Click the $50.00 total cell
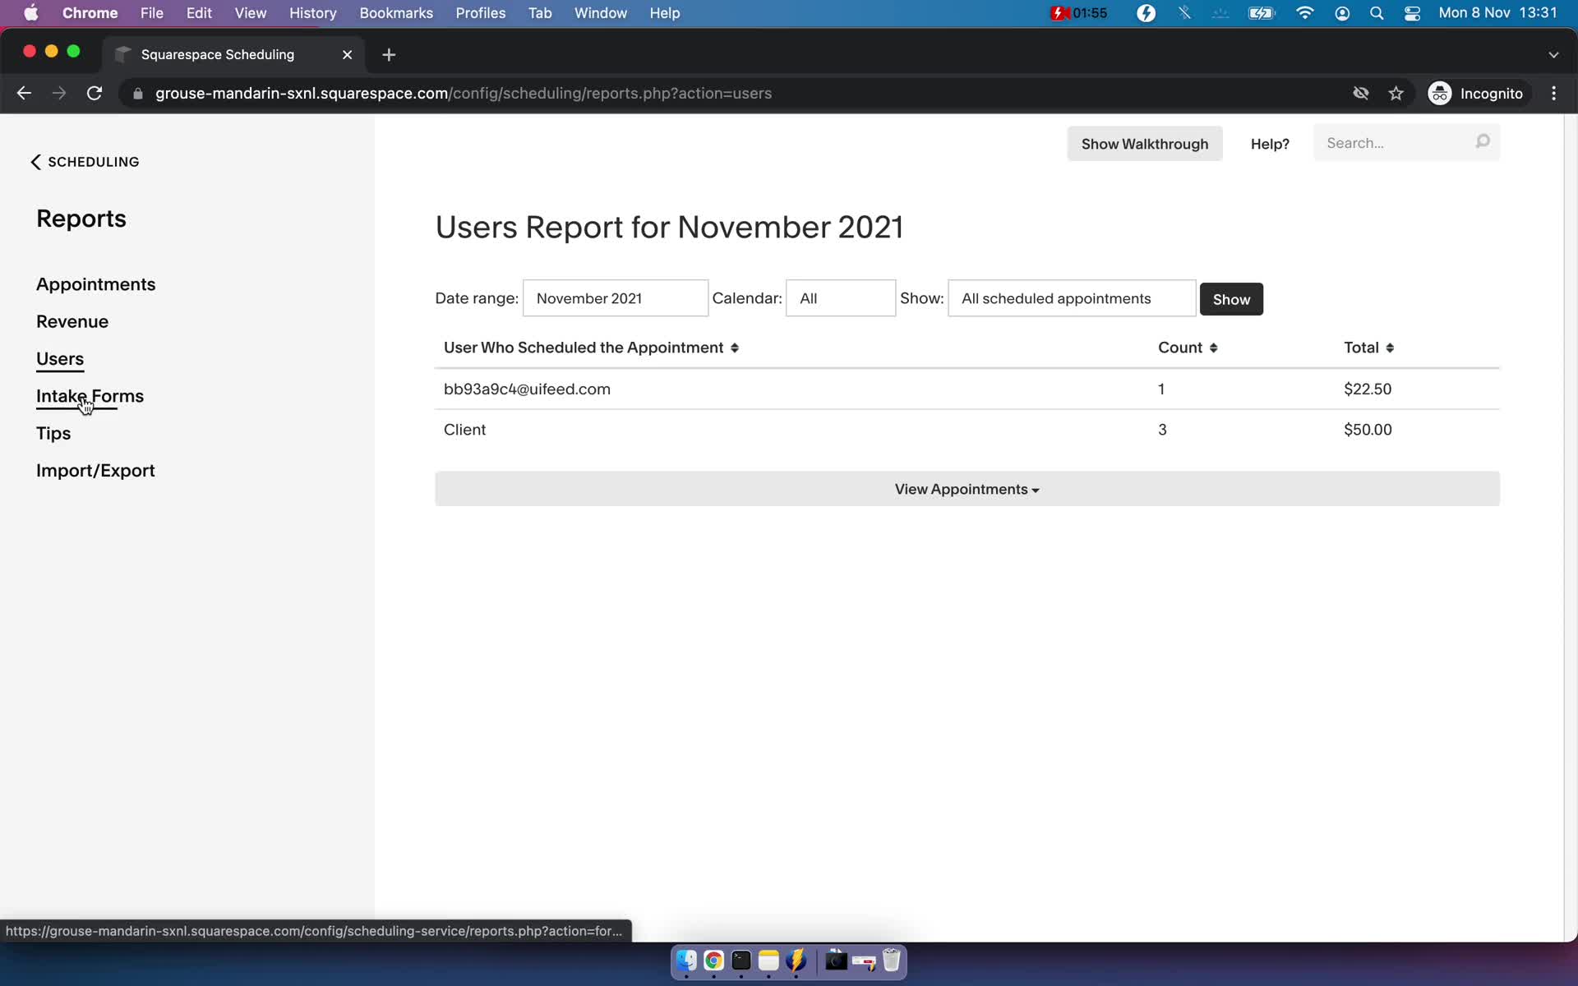The width and height of the screenshot is (1578, 986). (x=1368, y=430)
